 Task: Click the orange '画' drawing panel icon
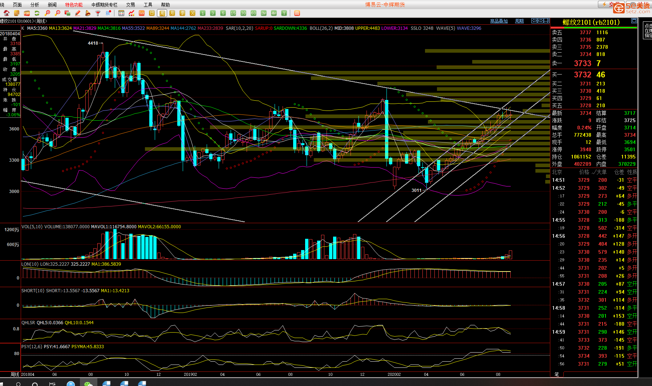[x=297, y=13]
